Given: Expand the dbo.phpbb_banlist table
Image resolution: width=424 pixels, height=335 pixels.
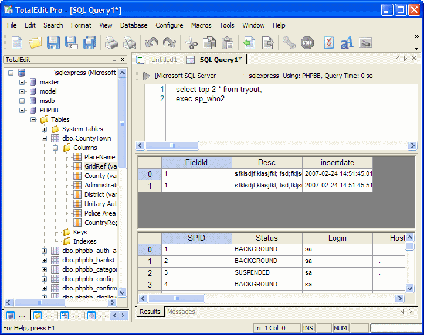Looking at the screenshot, I should click(x=44, y=260).
